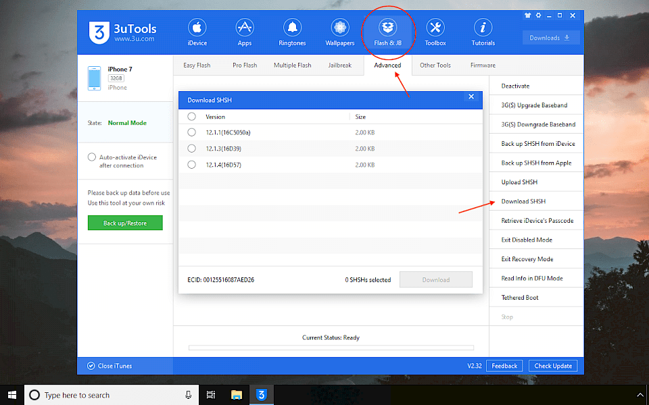This screenshot has height=405, width=649.
Task: Click the 12.1.4(16D57) version text
Action: coord(224,165)
